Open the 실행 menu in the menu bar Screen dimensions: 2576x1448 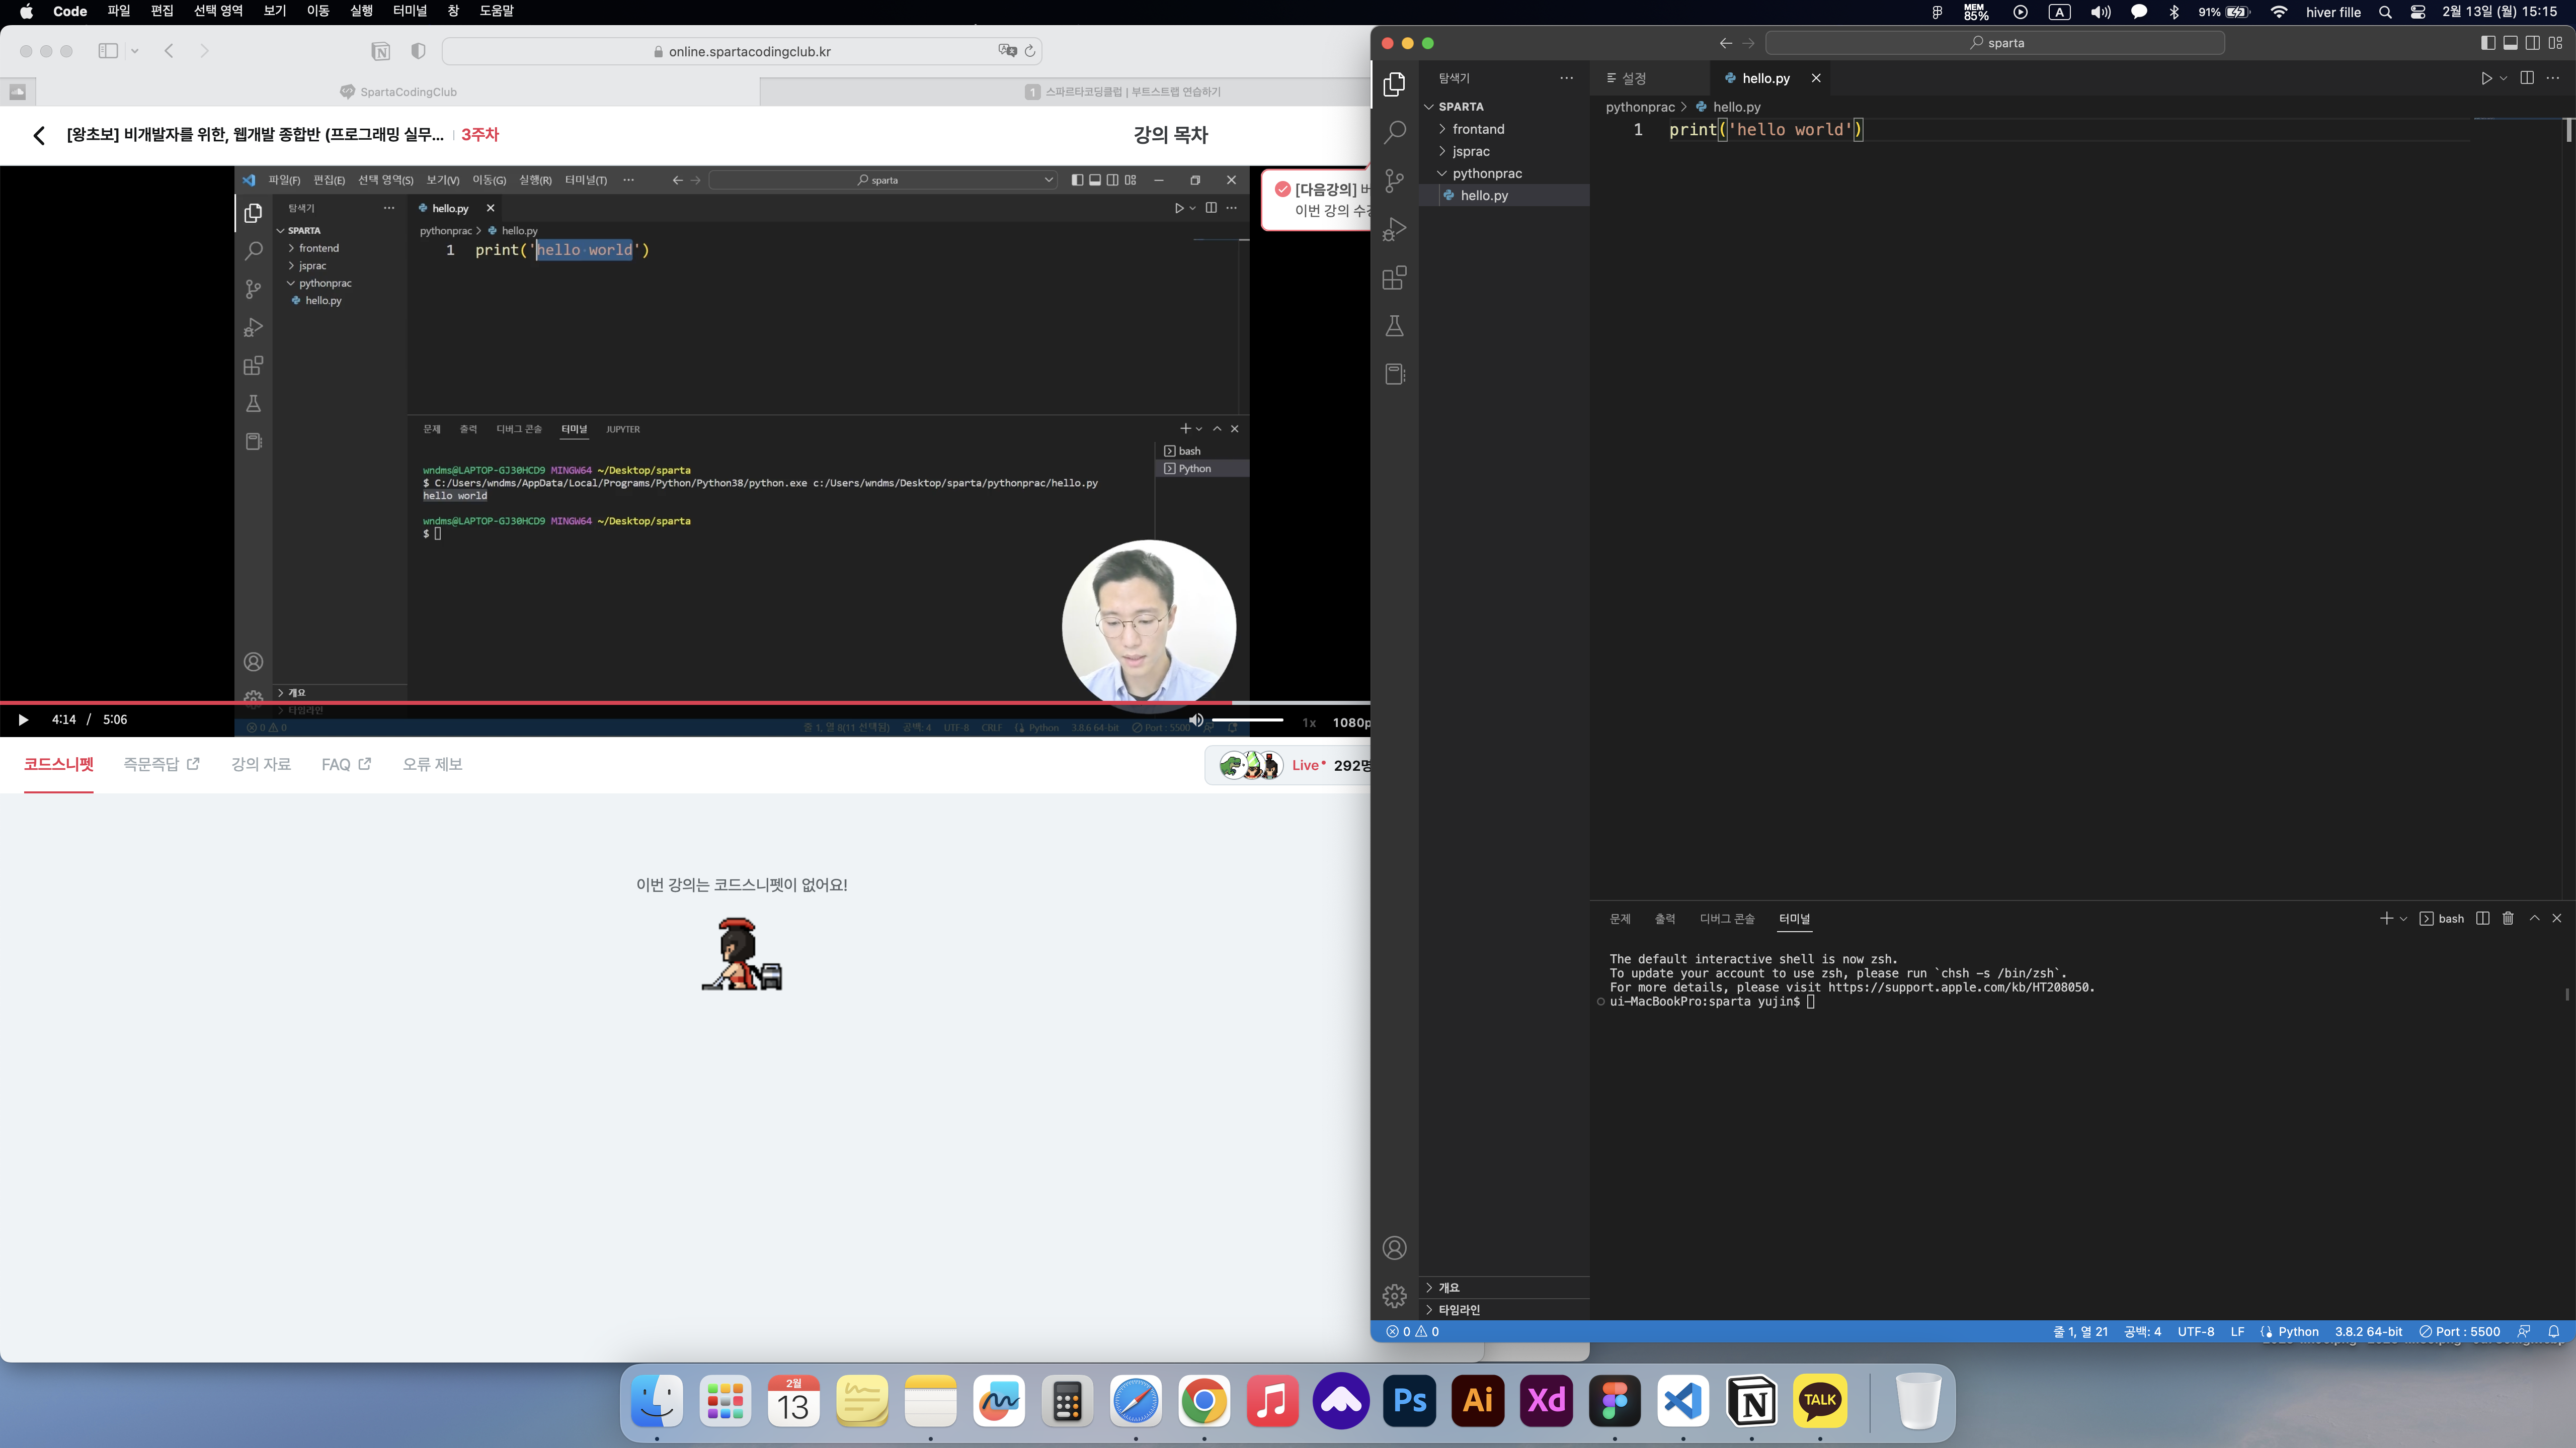point(361,11)
